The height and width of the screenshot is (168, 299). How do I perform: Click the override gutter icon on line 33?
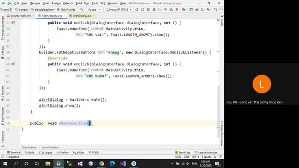coord(13,23)
